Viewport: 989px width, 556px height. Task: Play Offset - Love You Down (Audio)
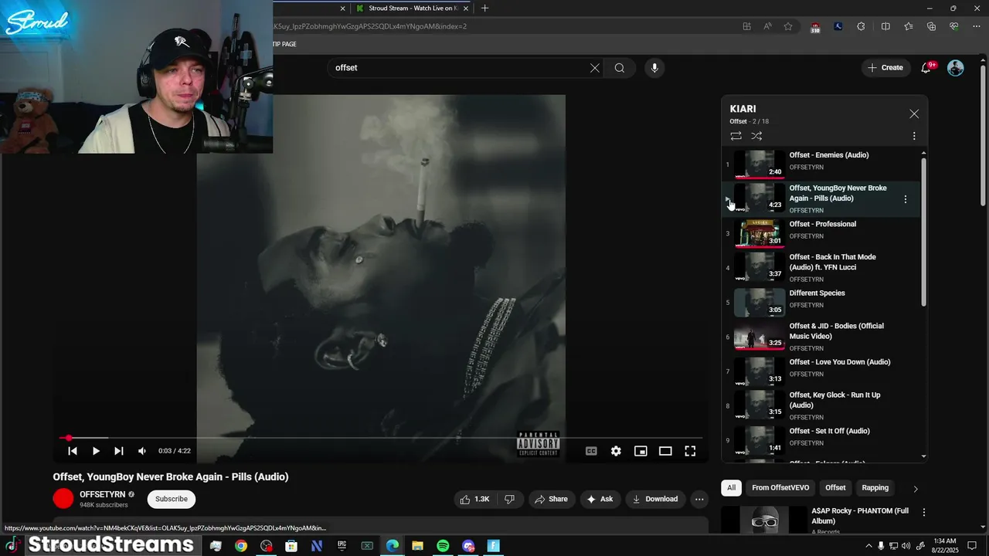(x=822, y=371)
